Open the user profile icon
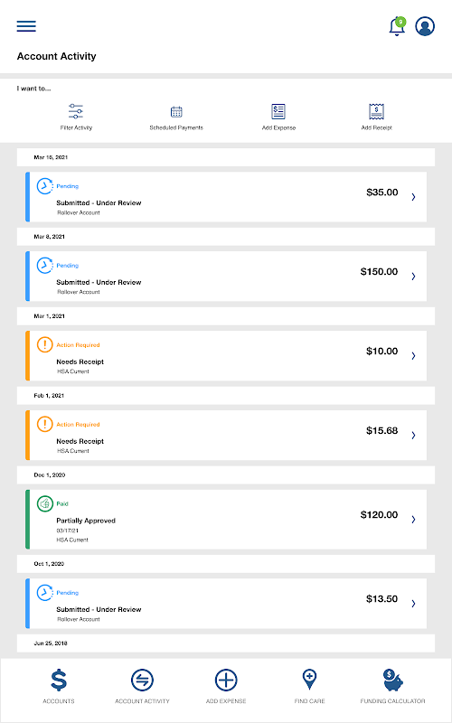 click(x=425, y=26)
